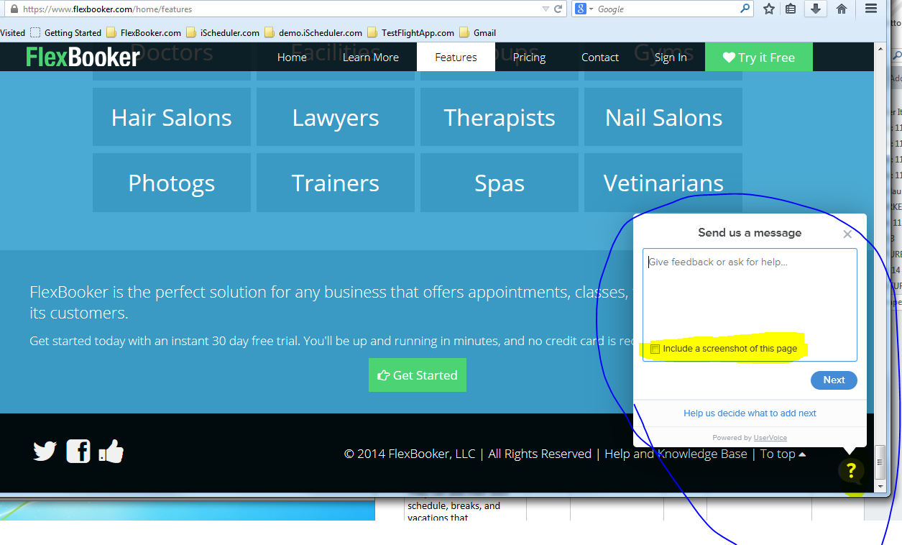Go to the Home nav item
Viewport: 902px width, 545px height.
tap(292, 58)
